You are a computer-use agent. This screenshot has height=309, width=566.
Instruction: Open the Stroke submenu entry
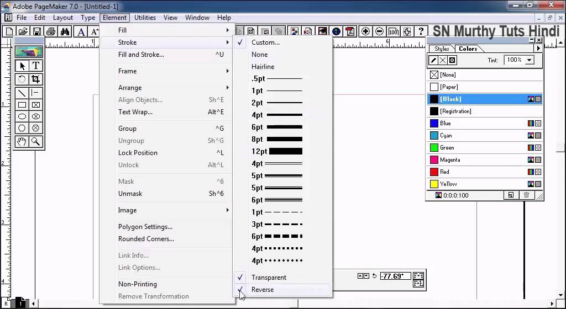tap(167, 42)
